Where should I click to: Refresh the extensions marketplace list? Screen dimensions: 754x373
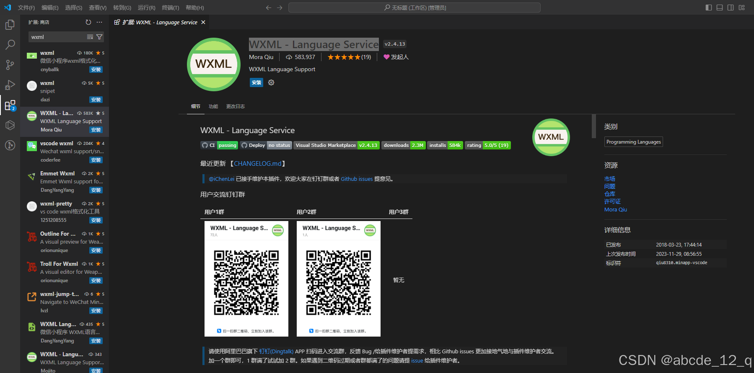(88, 22)
